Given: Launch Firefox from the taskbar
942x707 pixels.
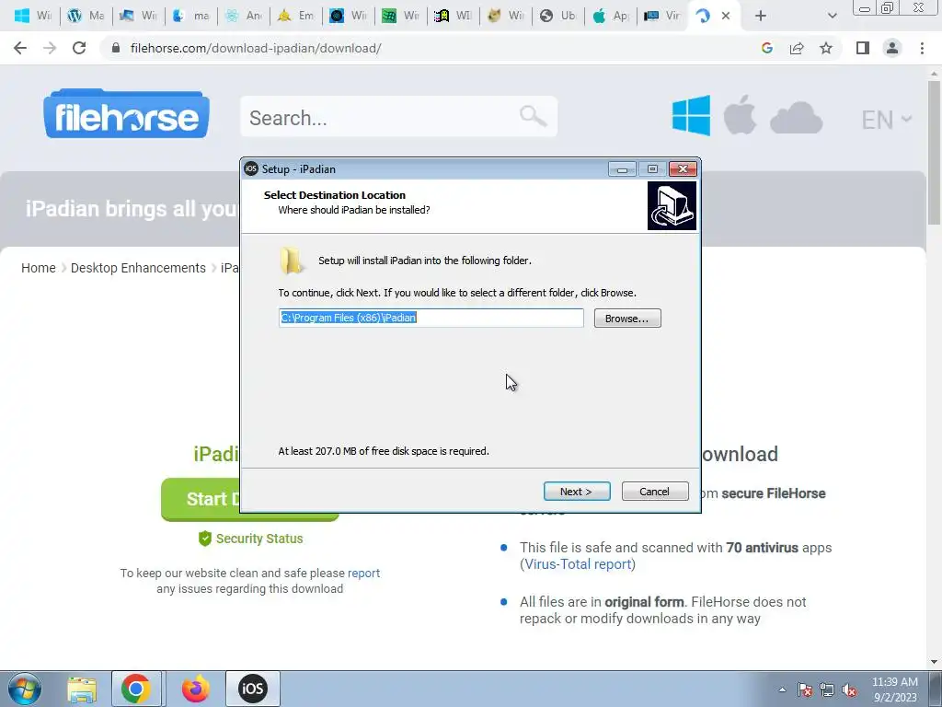Looking at the screenshot, I should (x=196, y=689).
